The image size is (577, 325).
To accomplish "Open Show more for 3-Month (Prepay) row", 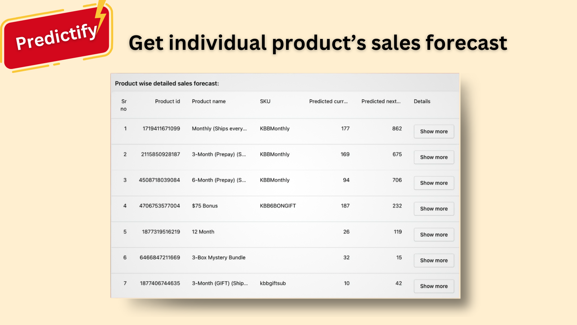I will point(434,157).
